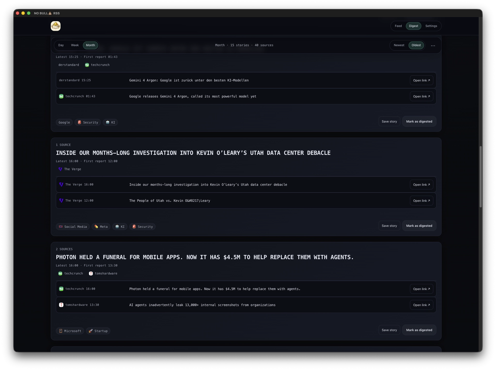Open link for The People of Utah article
This screenshot has height=370, width=496.
point(421,201)
